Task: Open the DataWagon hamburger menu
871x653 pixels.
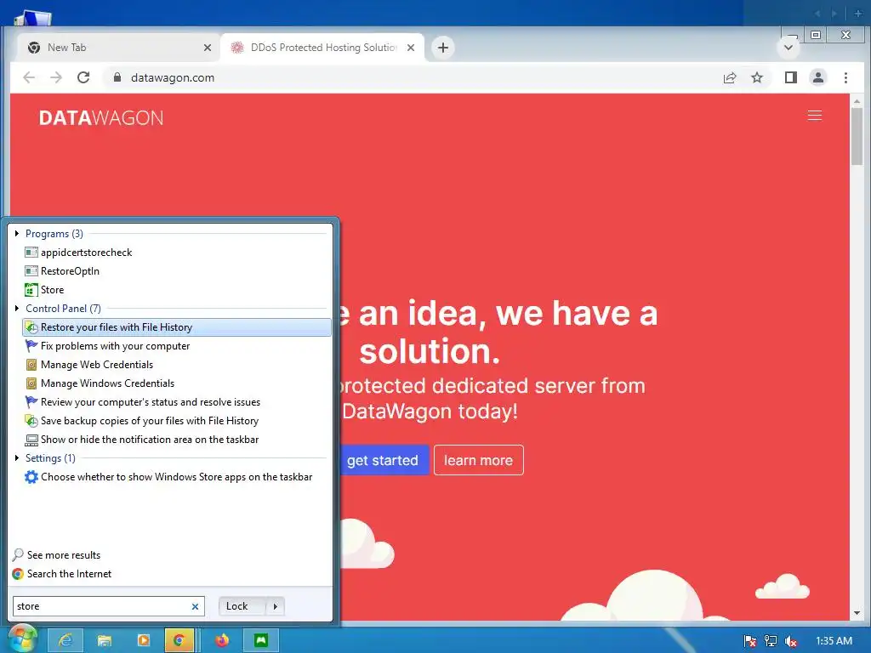Action: coord(815,115)
